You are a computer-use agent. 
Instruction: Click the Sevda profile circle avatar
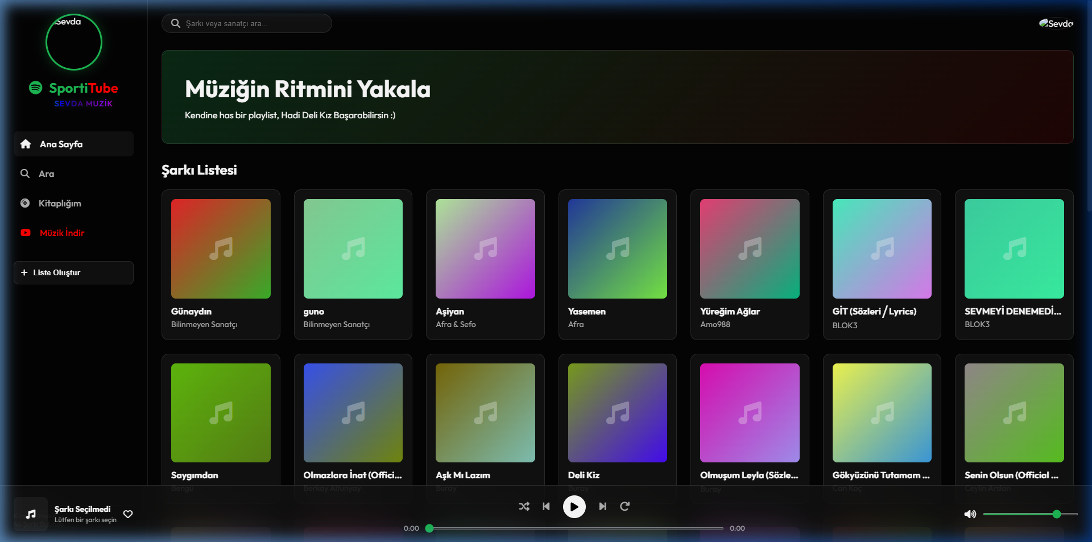click(74, 42)
